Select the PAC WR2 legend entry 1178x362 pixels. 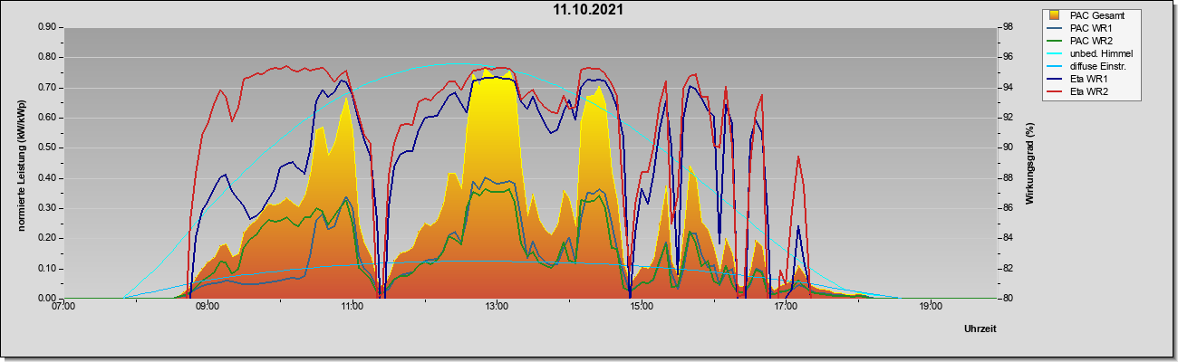1090,41
